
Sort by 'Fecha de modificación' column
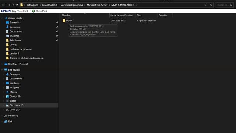121,15
